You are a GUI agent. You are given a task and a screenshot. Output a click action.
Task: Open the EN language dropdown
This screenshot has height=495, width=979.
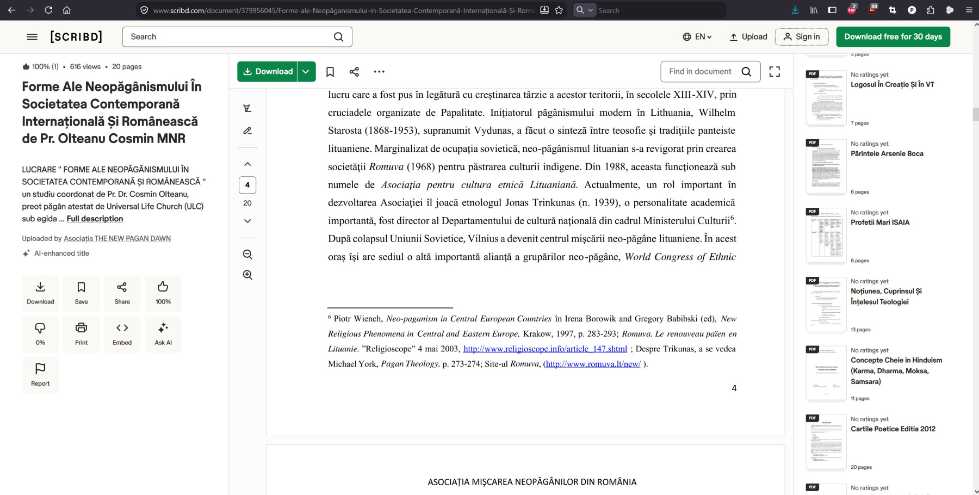(697, 37)
